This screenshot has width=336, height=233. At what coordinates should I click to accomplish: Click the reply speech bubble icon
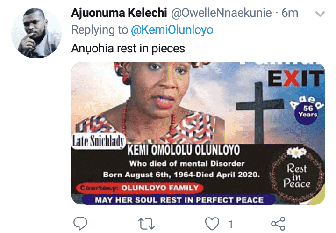[80, 223]
